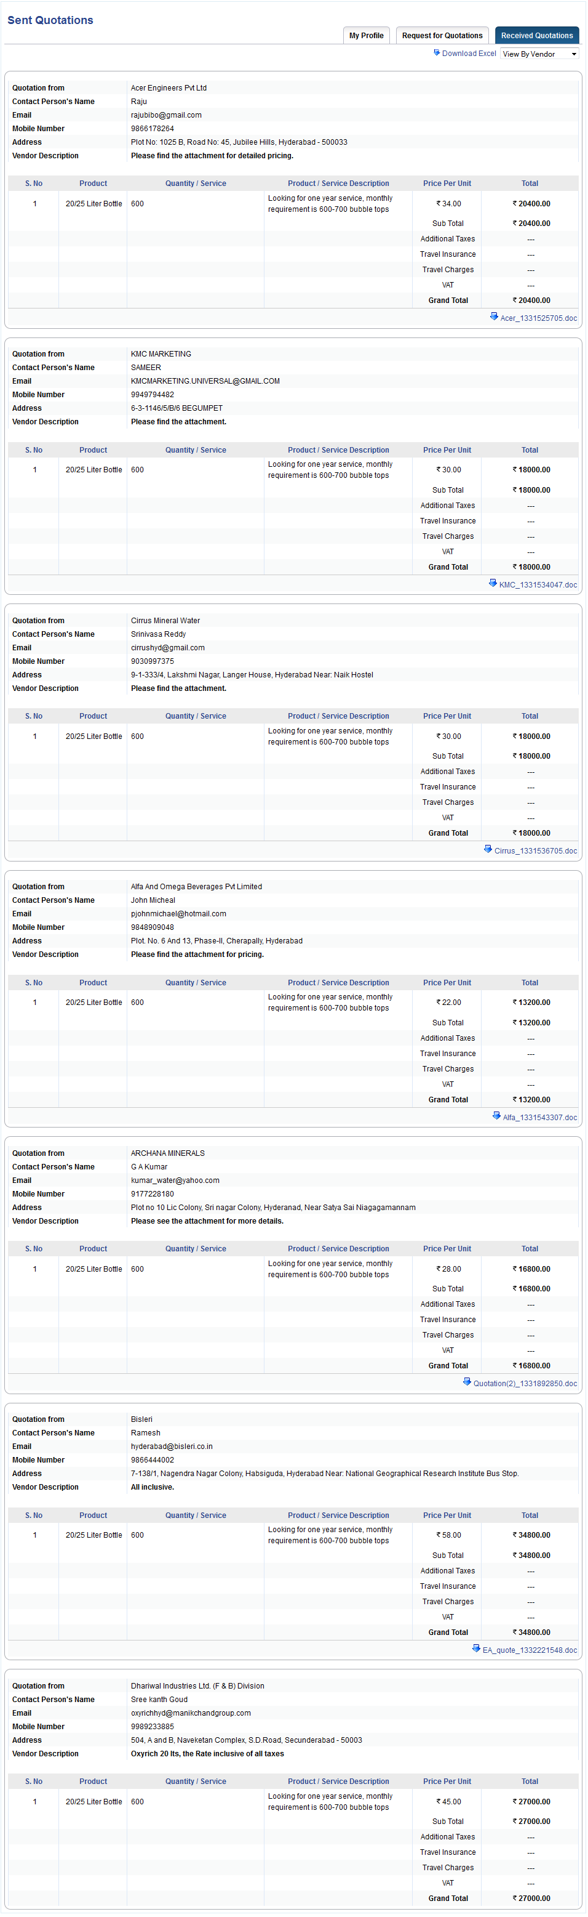Click Acer Engineers Pvt Ltd vendor name
This screenshot has width=588, height=1917.
169,88
